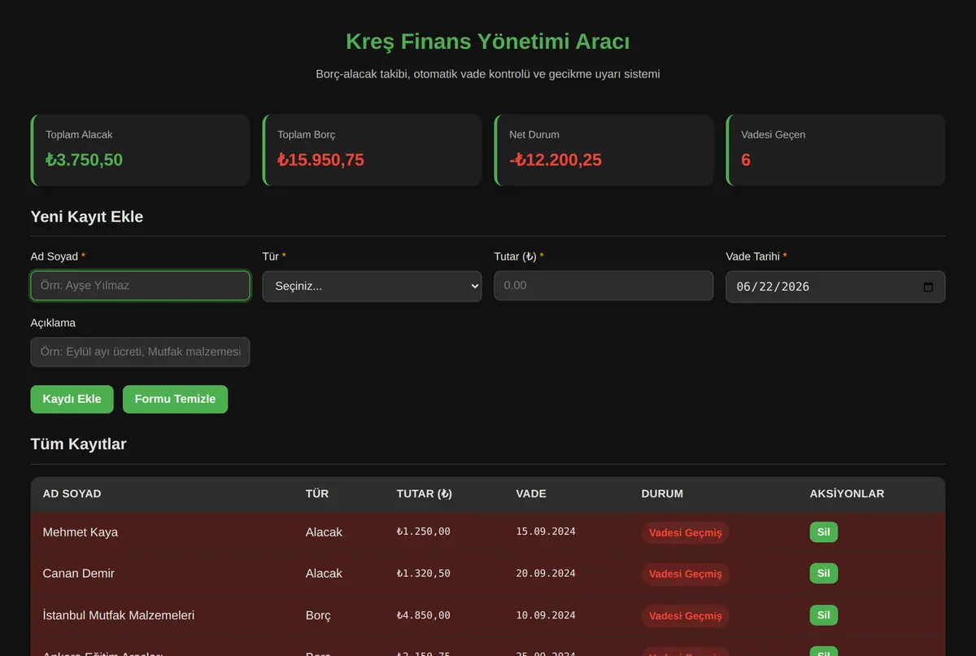This screenshot has height=656, width=976.
Task: Click amount ₺4.850,00 in the table
Action: (x=423, y=615)
